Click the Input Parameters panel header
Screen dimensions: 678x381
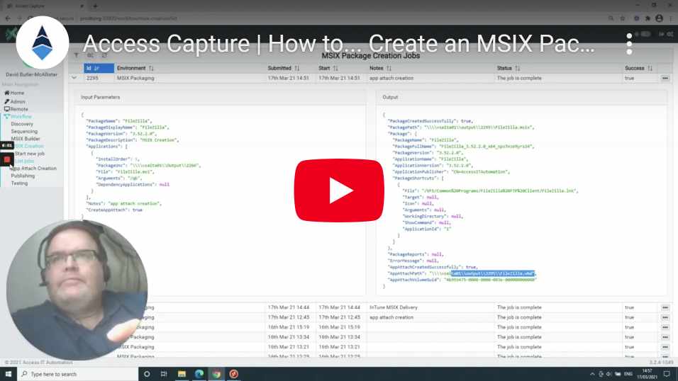(220, 97)
